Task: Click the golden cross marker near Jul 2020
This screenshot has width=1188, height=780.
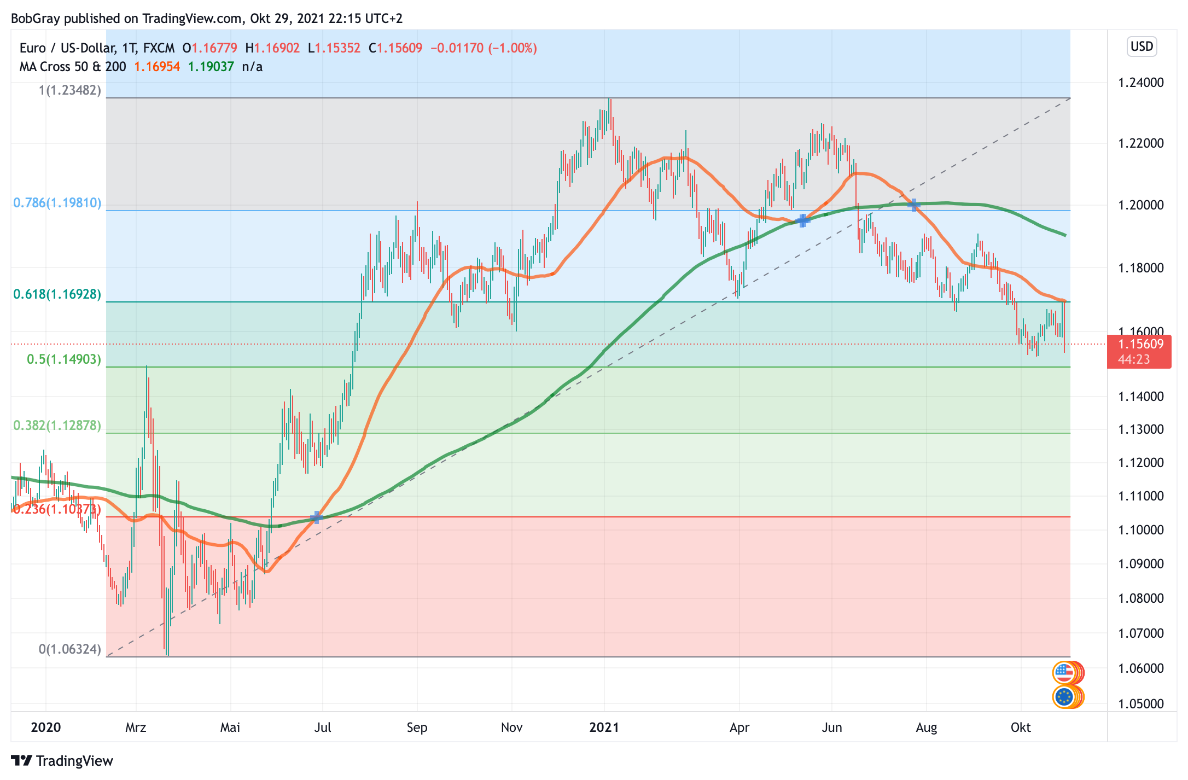Action: click(x=317, y=517)
